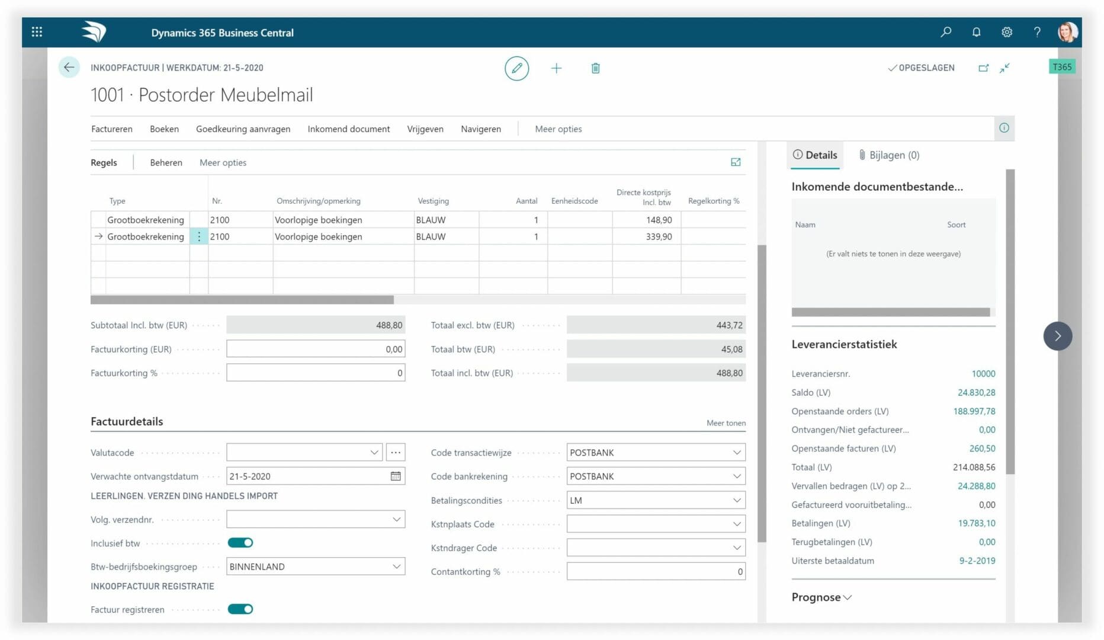This screenshot has width=1104, height=640.
Task: Open Kstnplaats Code dropdown
Action: click(x=737, y=524)
